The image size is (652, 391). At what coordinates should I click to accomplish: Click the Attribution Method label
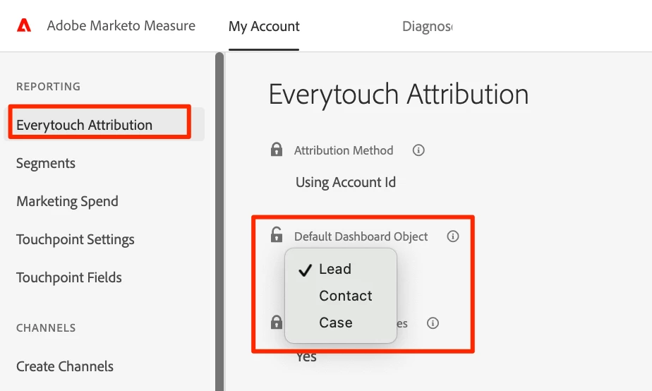pos(344,150)
